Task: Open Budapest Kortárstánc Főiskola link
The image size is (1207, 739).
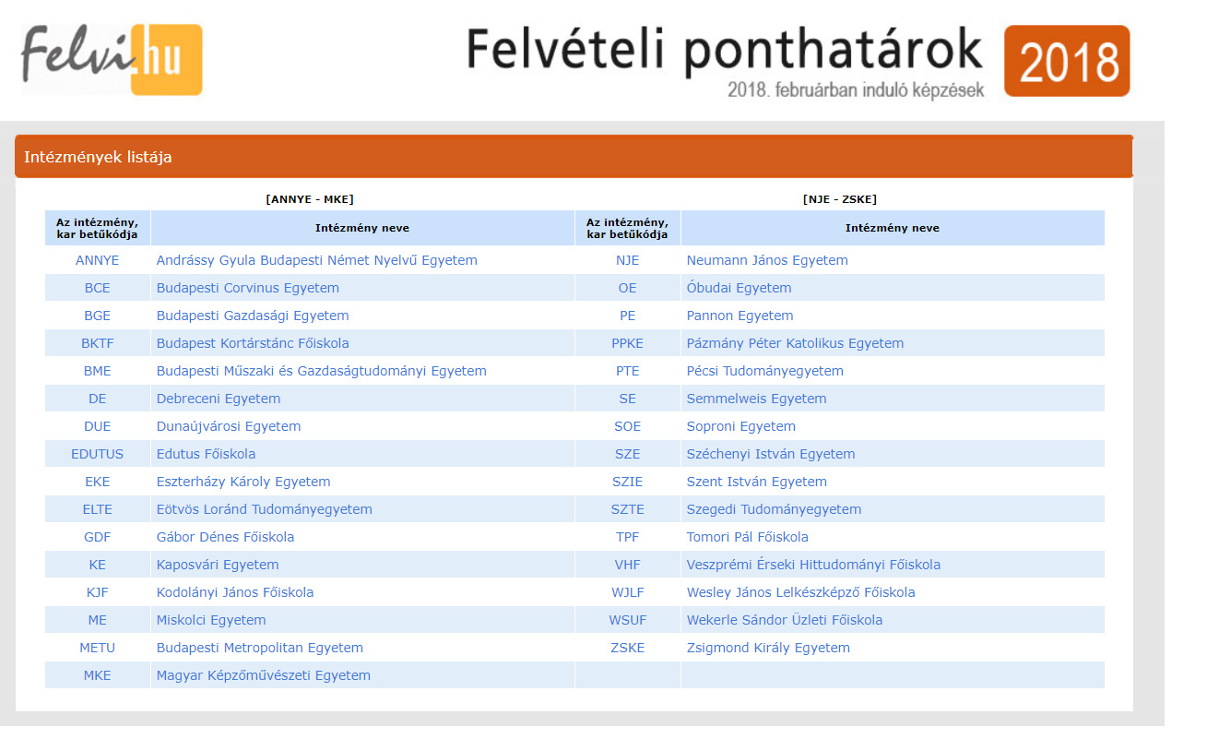Action: pos(253,343)
